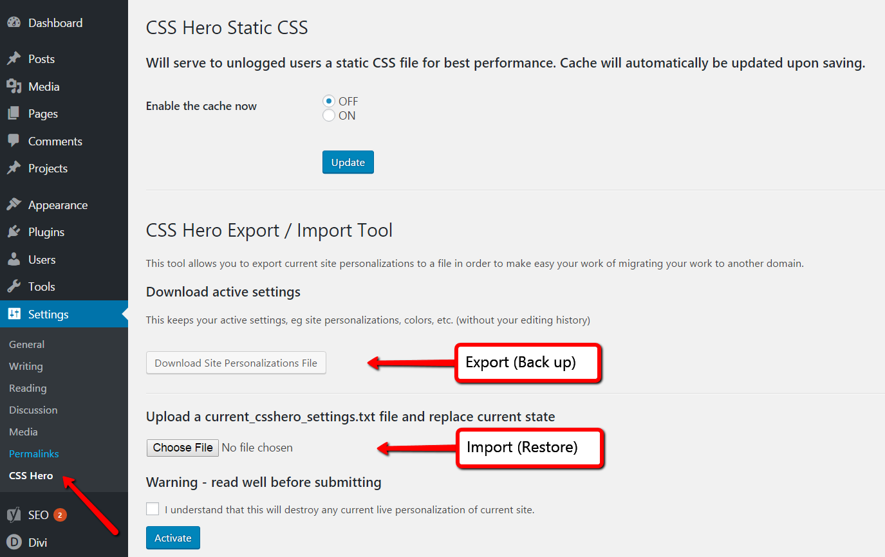Open Discussion settings submenu
885x557 pixels.
pyautogui.click(x=33, y=410)
